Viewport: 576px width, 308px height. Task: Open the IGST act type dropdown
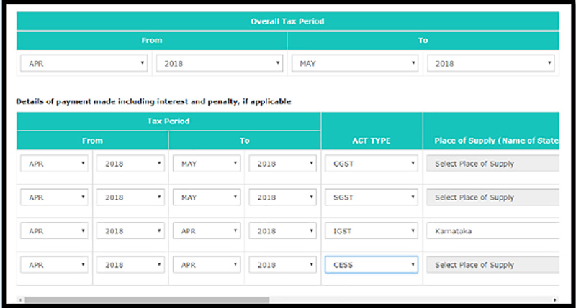click(x=371, y=231)
